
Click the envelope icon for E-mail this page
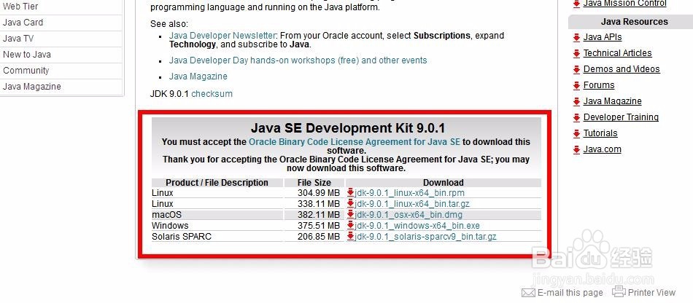tap(528, 292)
